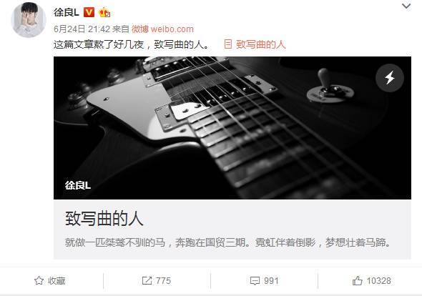This screenshot has height=296, width=422.
Task: Click the 775 repost count
Action: (163, 281)
